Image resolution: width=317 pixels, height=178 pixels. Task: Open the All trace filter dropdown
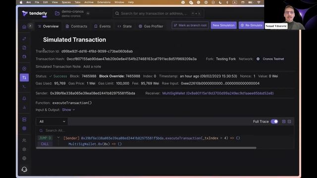tap(52, 122)
